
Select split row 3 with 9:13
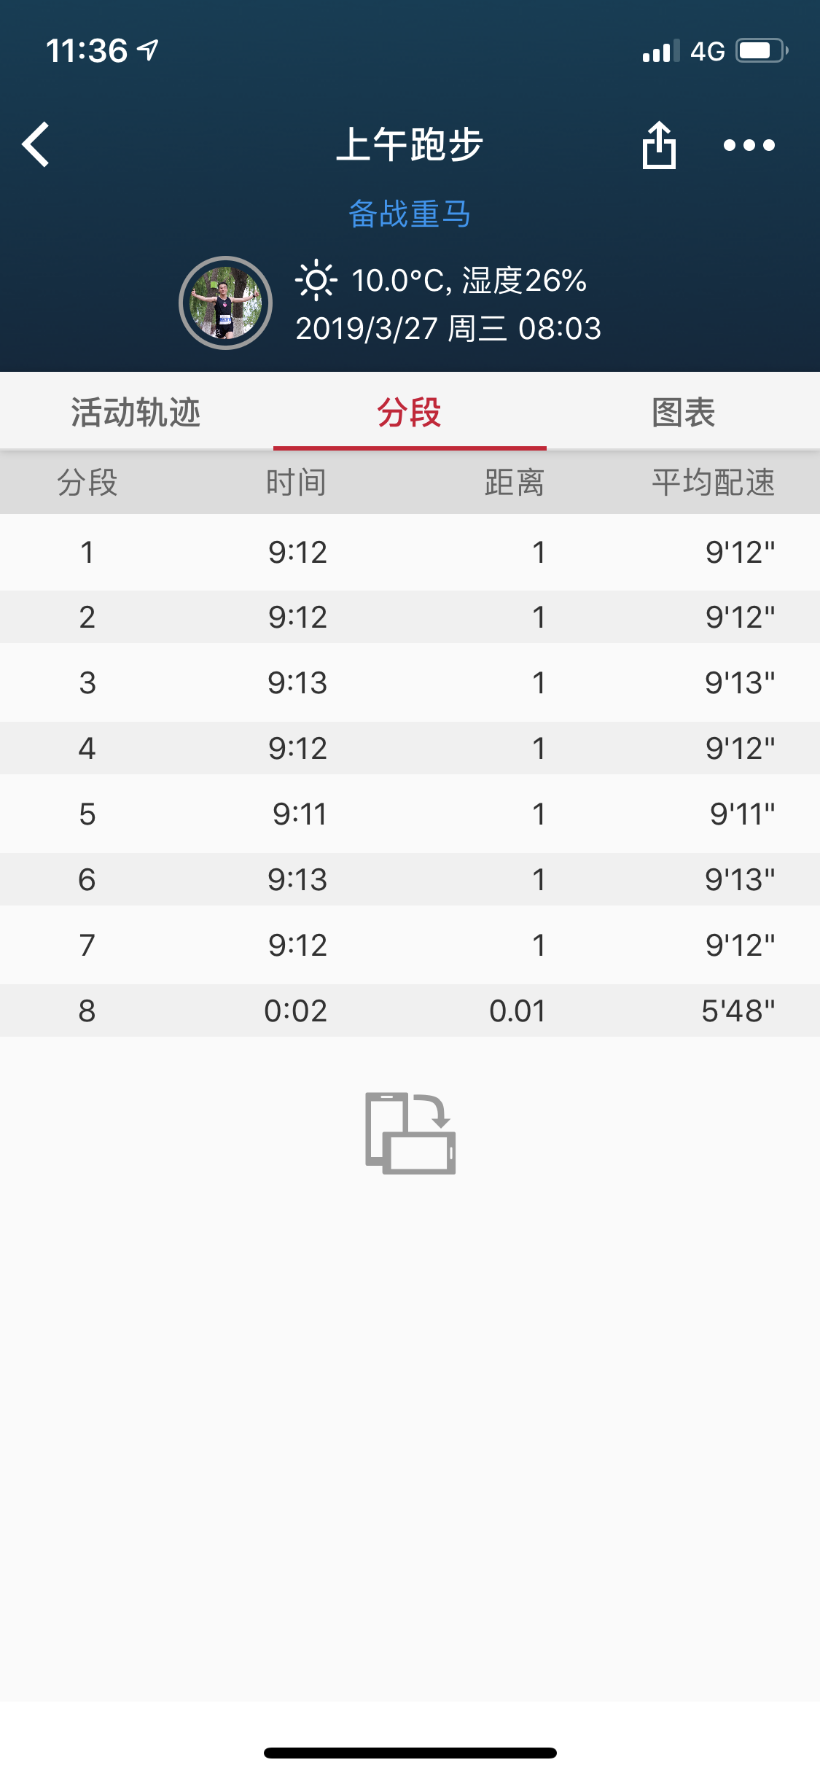[x=410, y=682]
